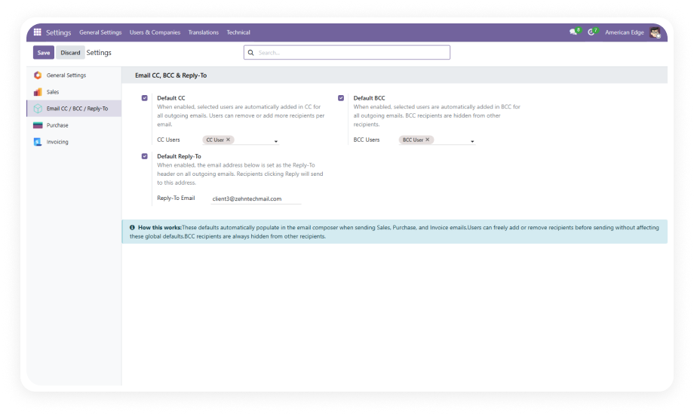Open the Users & Companies menu

coord(155,32)
